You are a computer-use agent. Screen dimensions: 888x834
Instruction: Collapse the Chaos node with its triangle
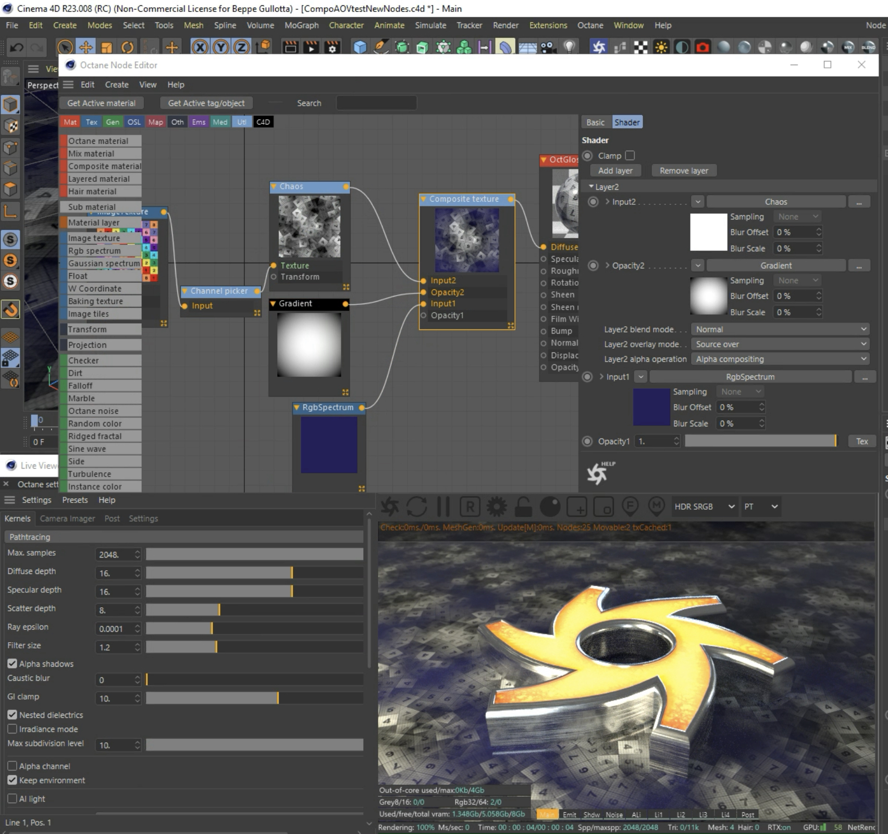coord(274,186)
